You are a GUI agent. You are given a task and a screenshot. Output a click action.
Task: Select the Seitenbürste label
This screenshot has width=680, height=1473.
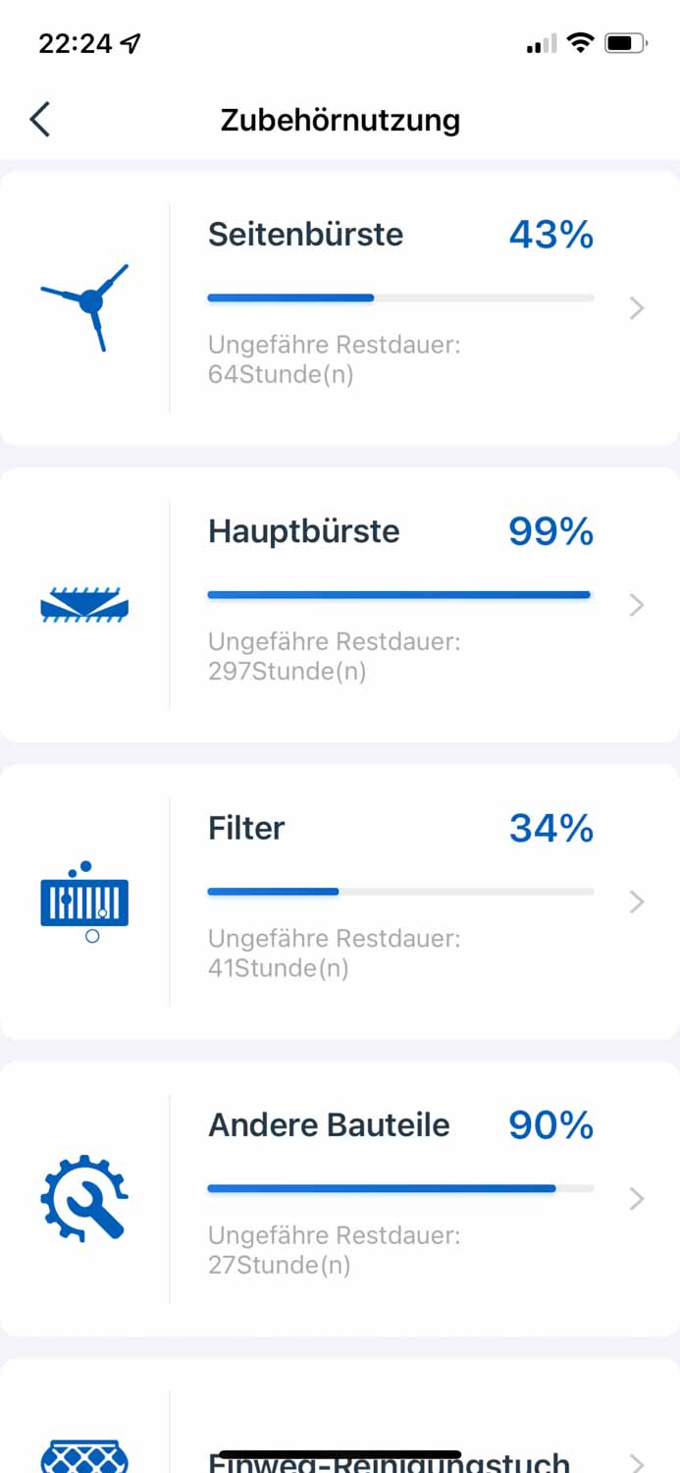pos(305,235)
